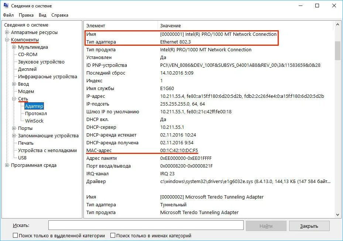Expand Программная среда node
This screenshot has width=343, height=241.
(7, 165)
